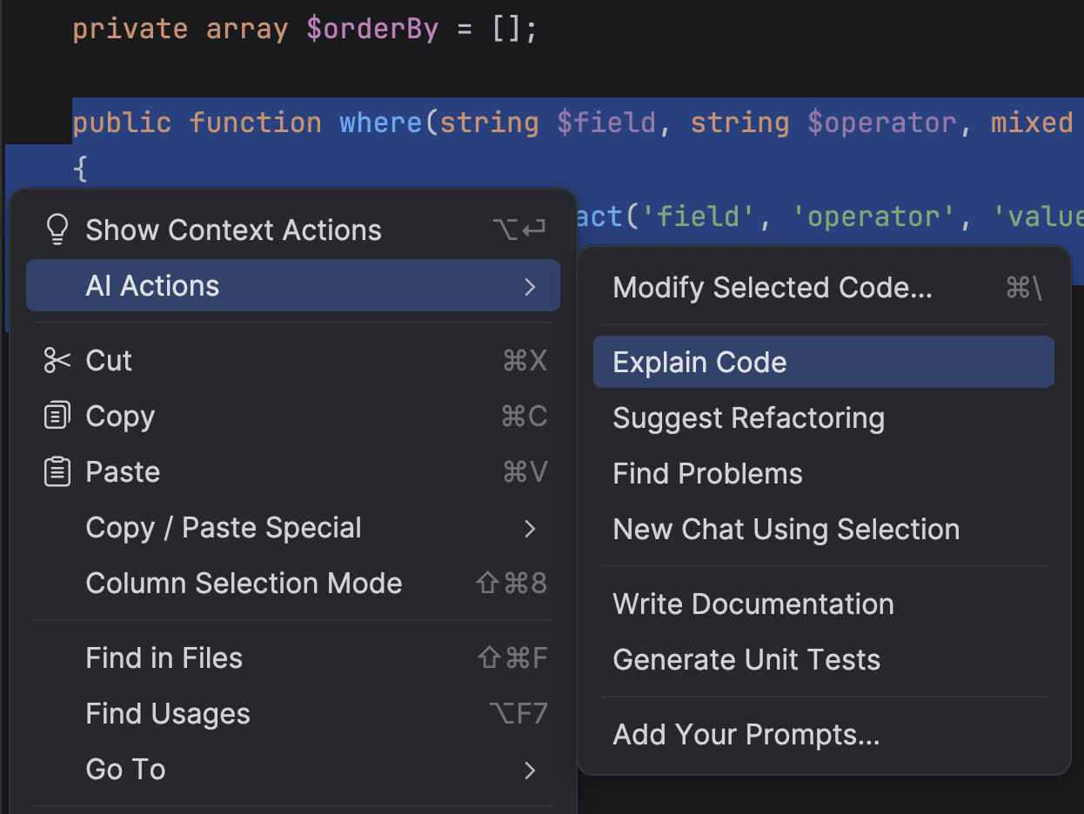Select New Chat Using Selection
Screen dimensions: 1084x814
coord(786,529)
